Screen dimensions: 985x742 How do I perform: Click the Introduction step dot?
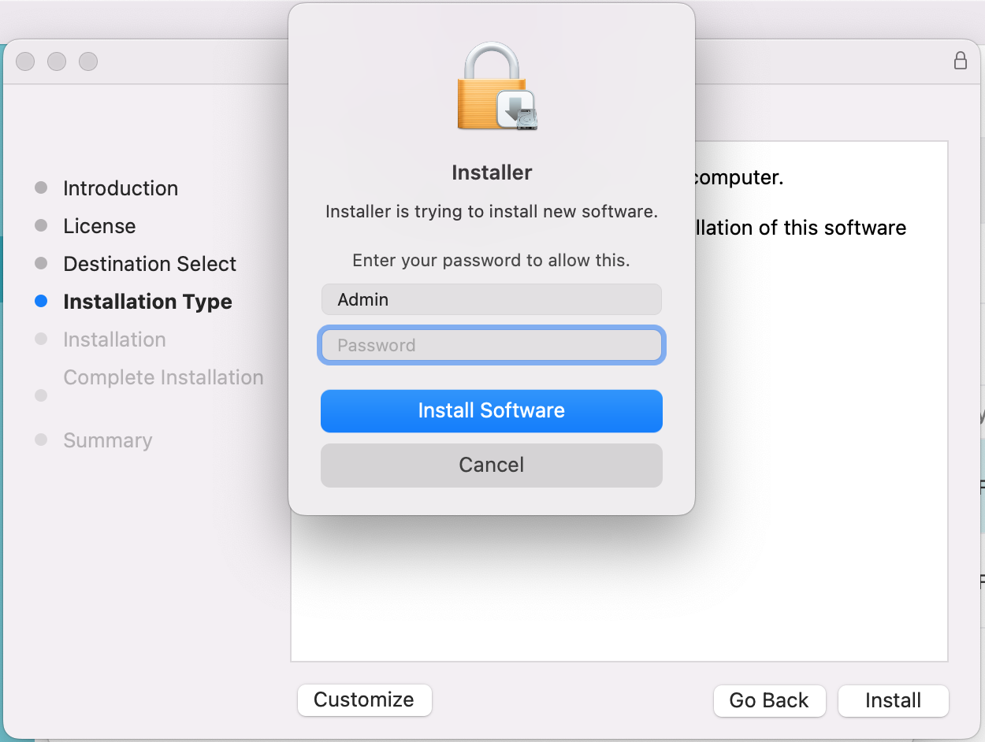[x=40, y=187]
